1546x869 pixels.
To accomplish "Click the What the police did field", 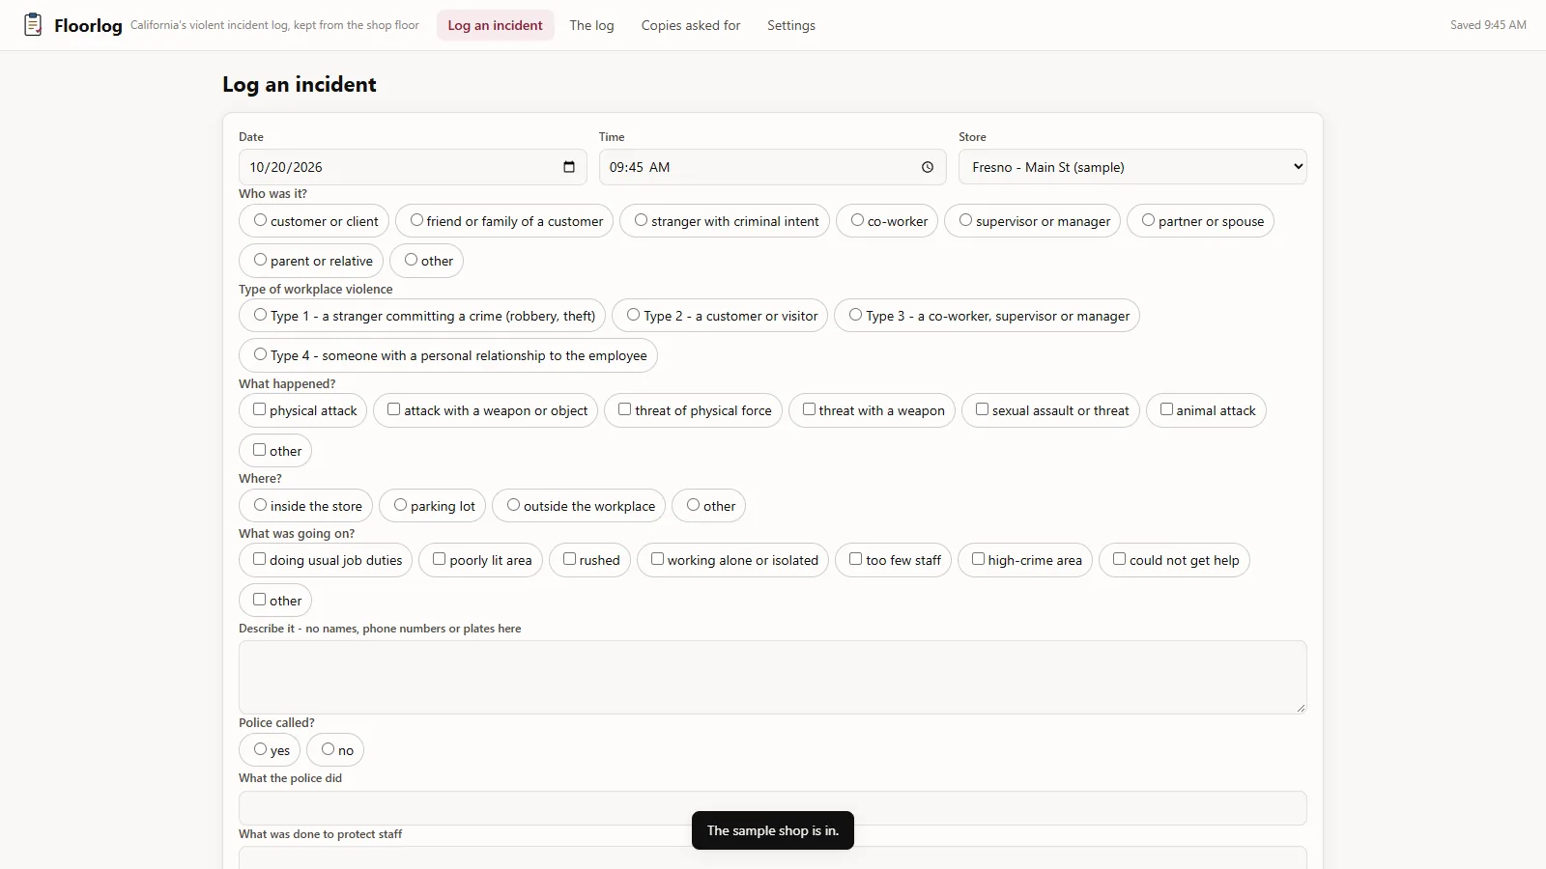I will click(x=773, y=808).
